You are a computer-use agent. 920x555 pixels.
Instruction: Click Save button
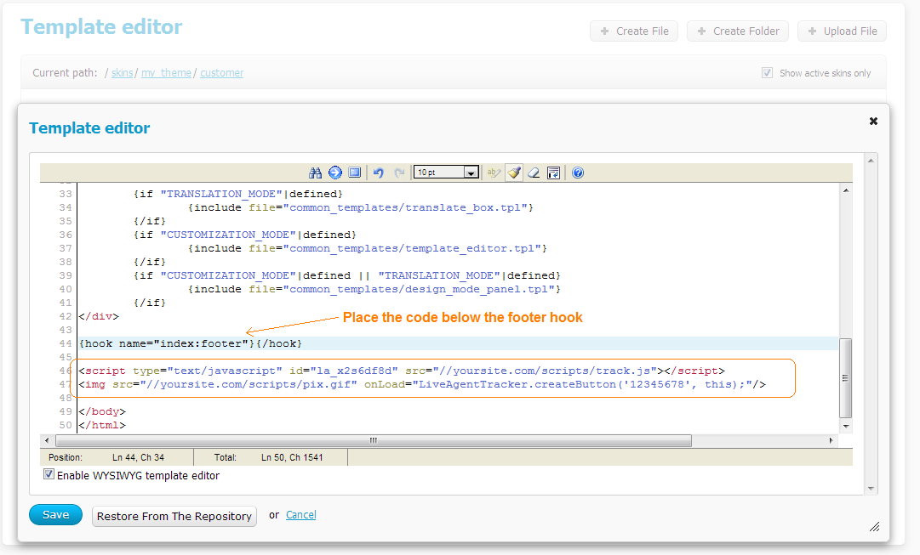pyautogui.click(x=55, y=515)
